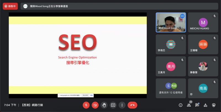The image size is (221, 112).
Task: Click muted mic icon on 王珊珊 tile
Action: (x=215, y=38)
